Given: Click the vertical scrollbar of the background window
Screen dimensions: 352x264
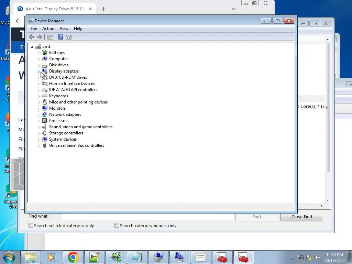Looking at the screenshot, I should 328,108.
